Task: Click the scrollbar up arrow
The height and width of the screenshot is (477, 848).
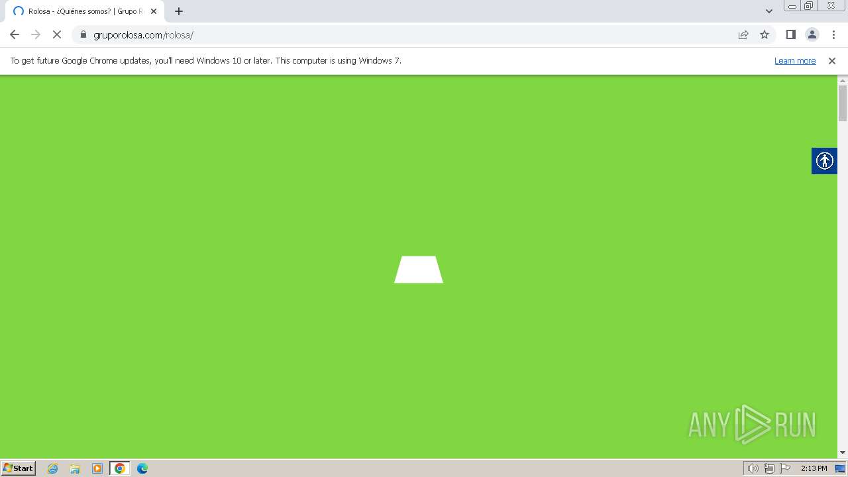Action: click(843, 80)
